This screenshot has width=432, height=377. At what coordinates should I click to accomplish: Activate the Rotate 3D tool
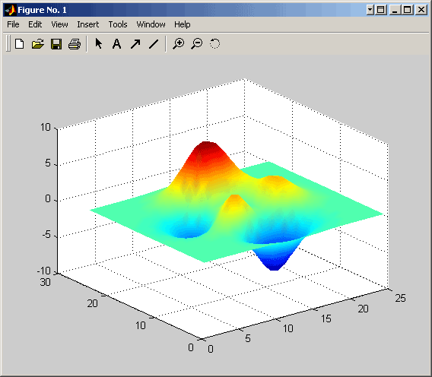coord(215,44)
